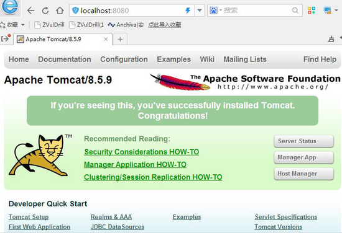Open the ZVulDrill(1 bookmark
The image size is (342, 233).
click(x=86, y=25)
